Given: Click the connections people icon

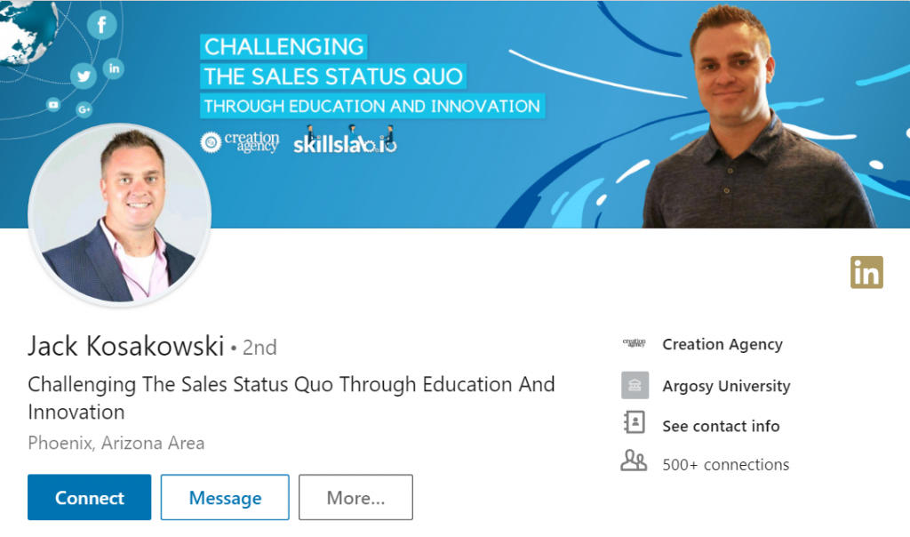Looking at the screenshot, I should click(x=635, y=462).
